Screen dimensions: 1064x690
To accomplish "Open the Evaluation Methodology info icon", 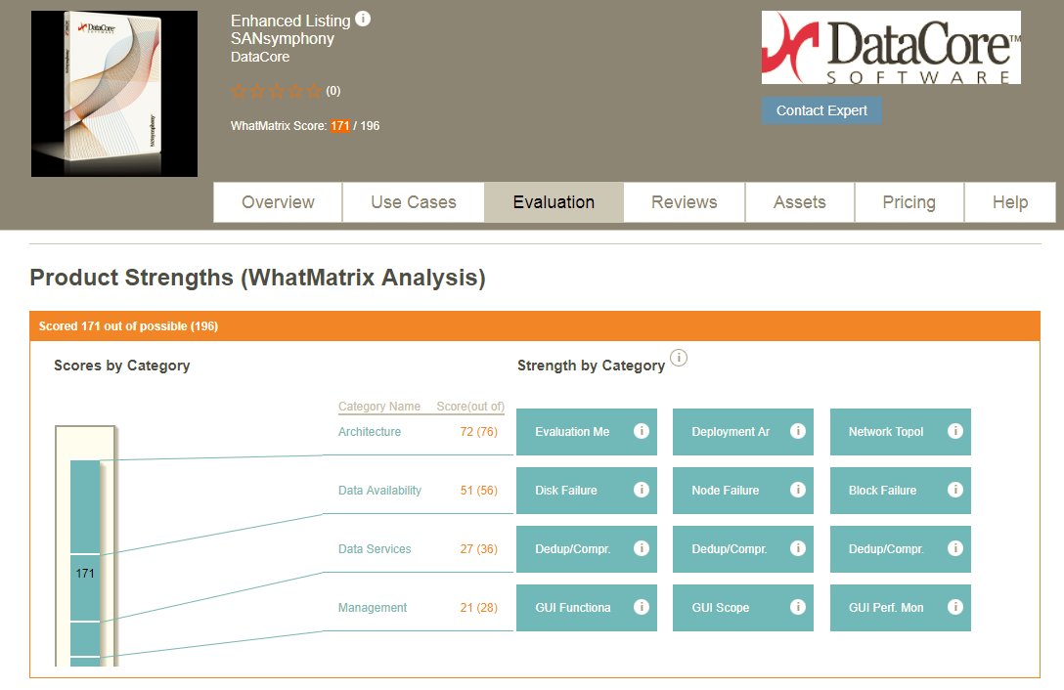I will (641, 432).
